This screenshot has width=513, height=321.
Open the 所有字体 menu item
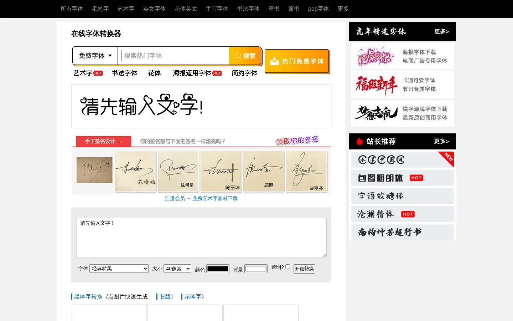(72, 9)
